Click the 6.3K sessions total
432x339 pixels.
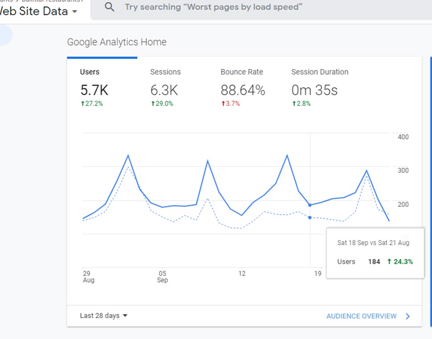[x=164, y=90]
